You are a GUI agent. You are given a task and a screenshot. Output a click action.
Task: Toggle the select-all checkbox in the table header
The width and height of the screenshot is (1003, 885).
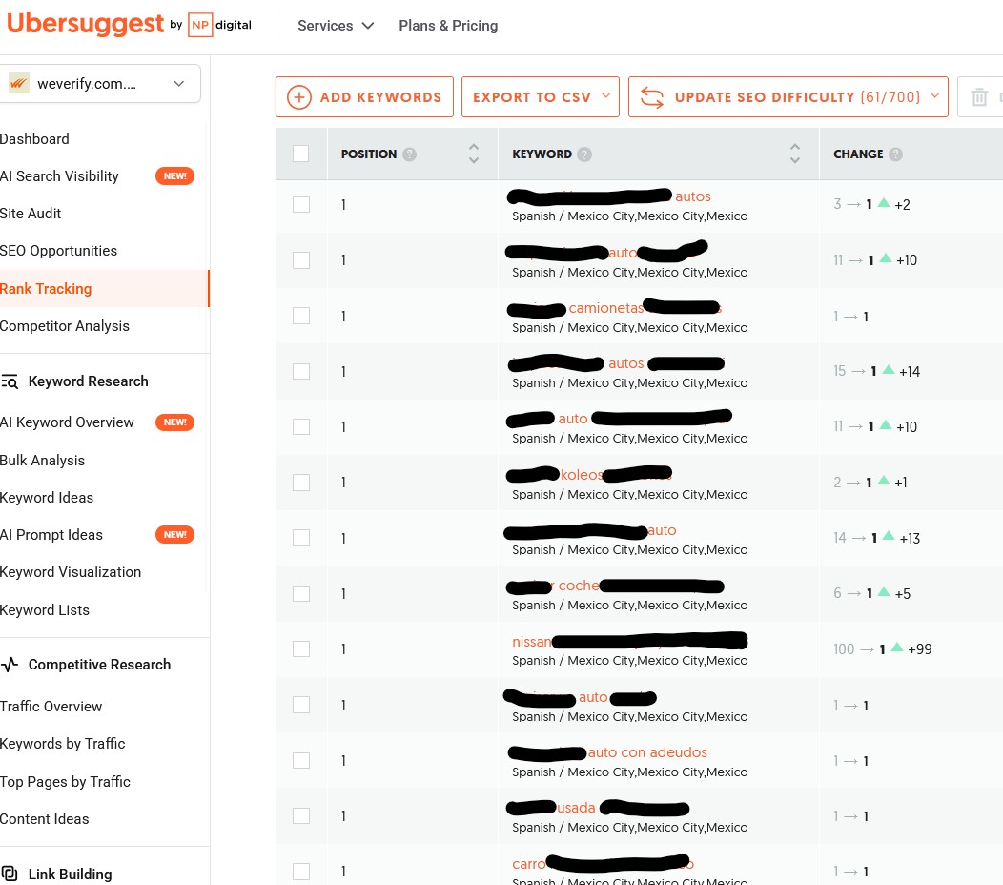pos(300,154)
